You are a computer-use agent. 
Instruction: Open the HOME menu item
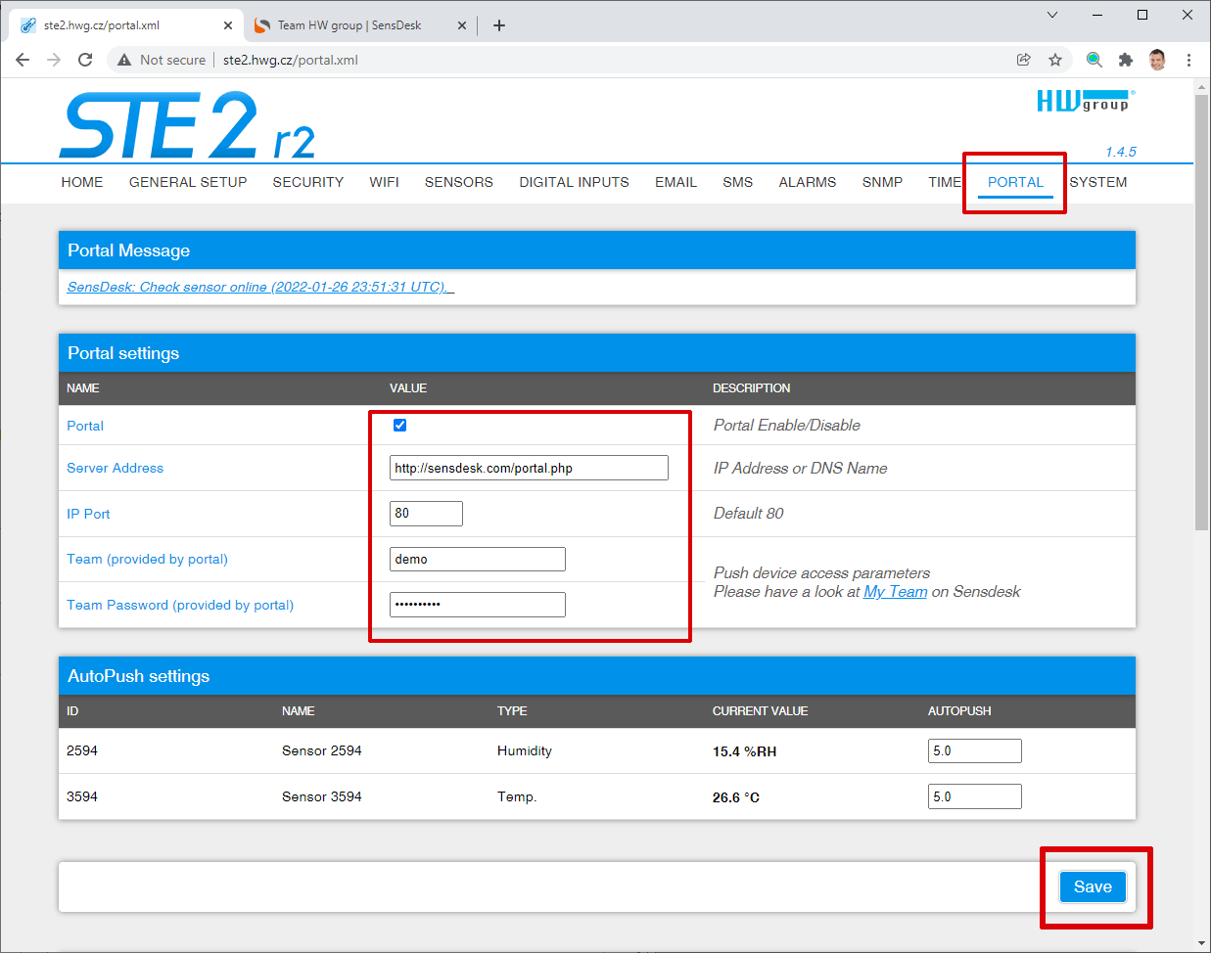click(x=82, y=182)
